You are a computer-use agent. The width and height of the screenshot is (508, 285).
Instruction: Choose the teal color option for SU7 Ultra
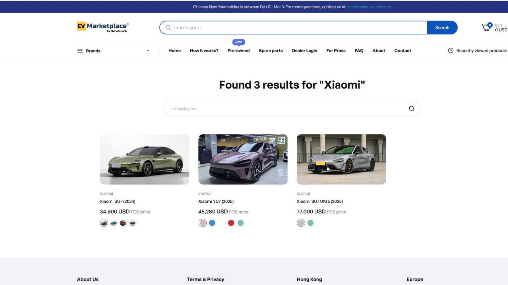pos(310,223)
